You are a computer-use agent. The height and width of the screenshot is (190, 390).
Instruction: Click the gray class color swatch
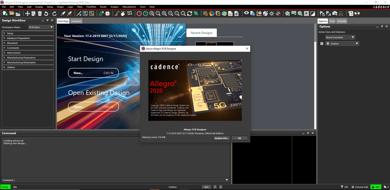[322, 44]
